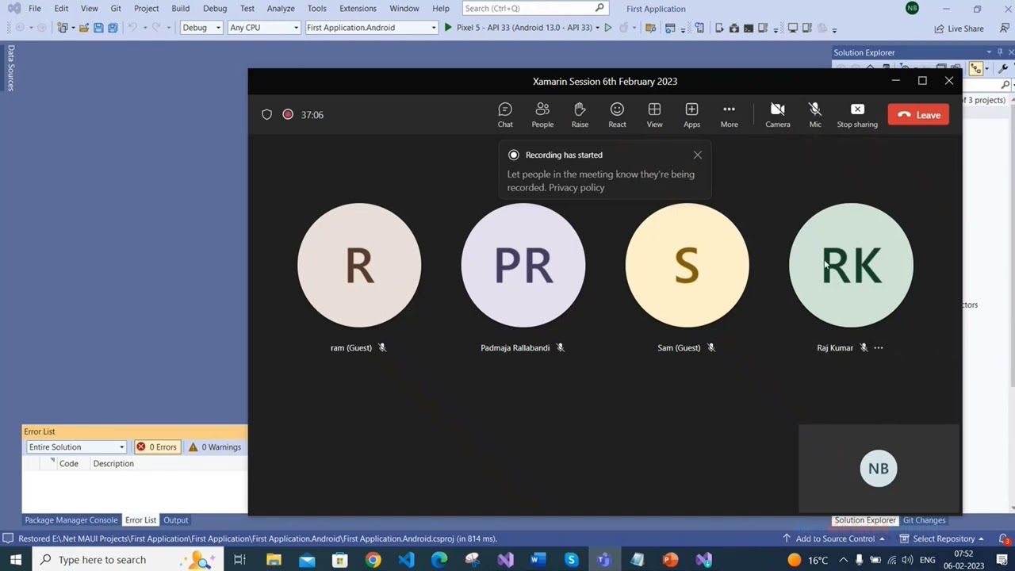This screenshot has height=571, width=1015.
Task: Open the More actions menu in Teams
Action: click(x=729, y=115)
